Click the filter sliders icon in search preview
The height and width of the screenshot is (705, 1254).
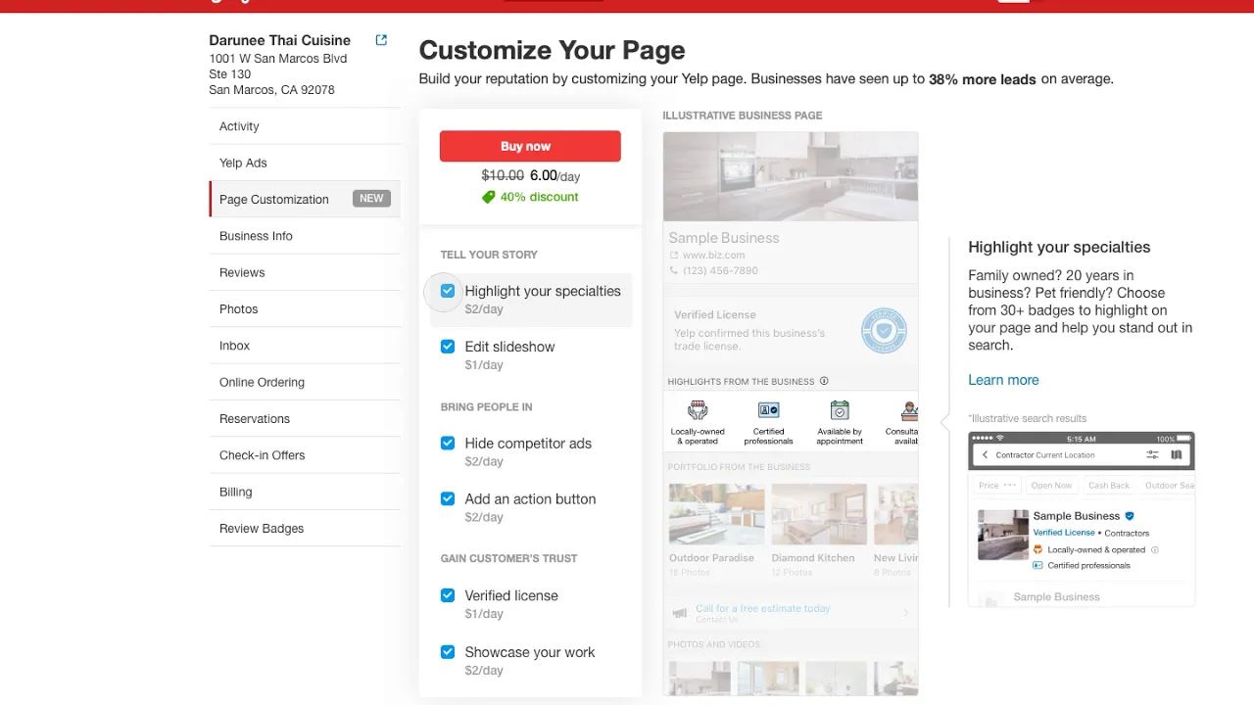(x=1153, y=455)
